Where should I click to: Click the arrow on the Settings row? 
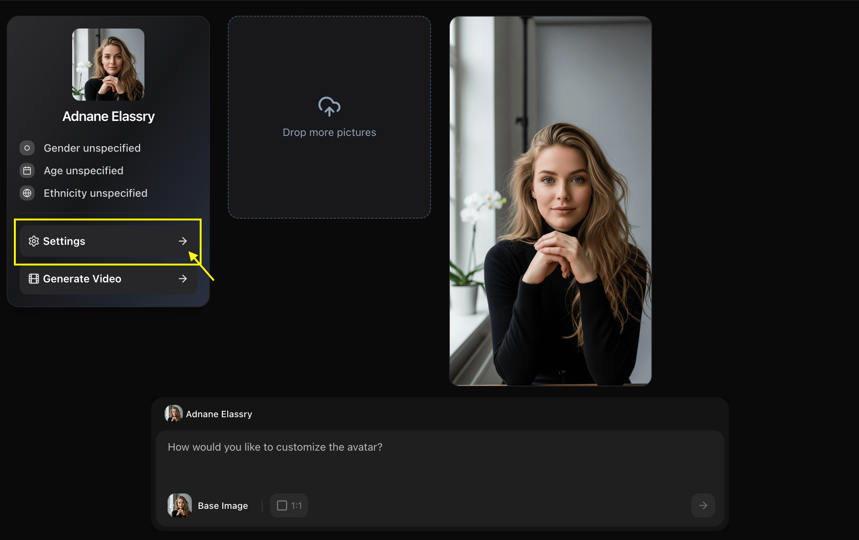tap(183, 241)
